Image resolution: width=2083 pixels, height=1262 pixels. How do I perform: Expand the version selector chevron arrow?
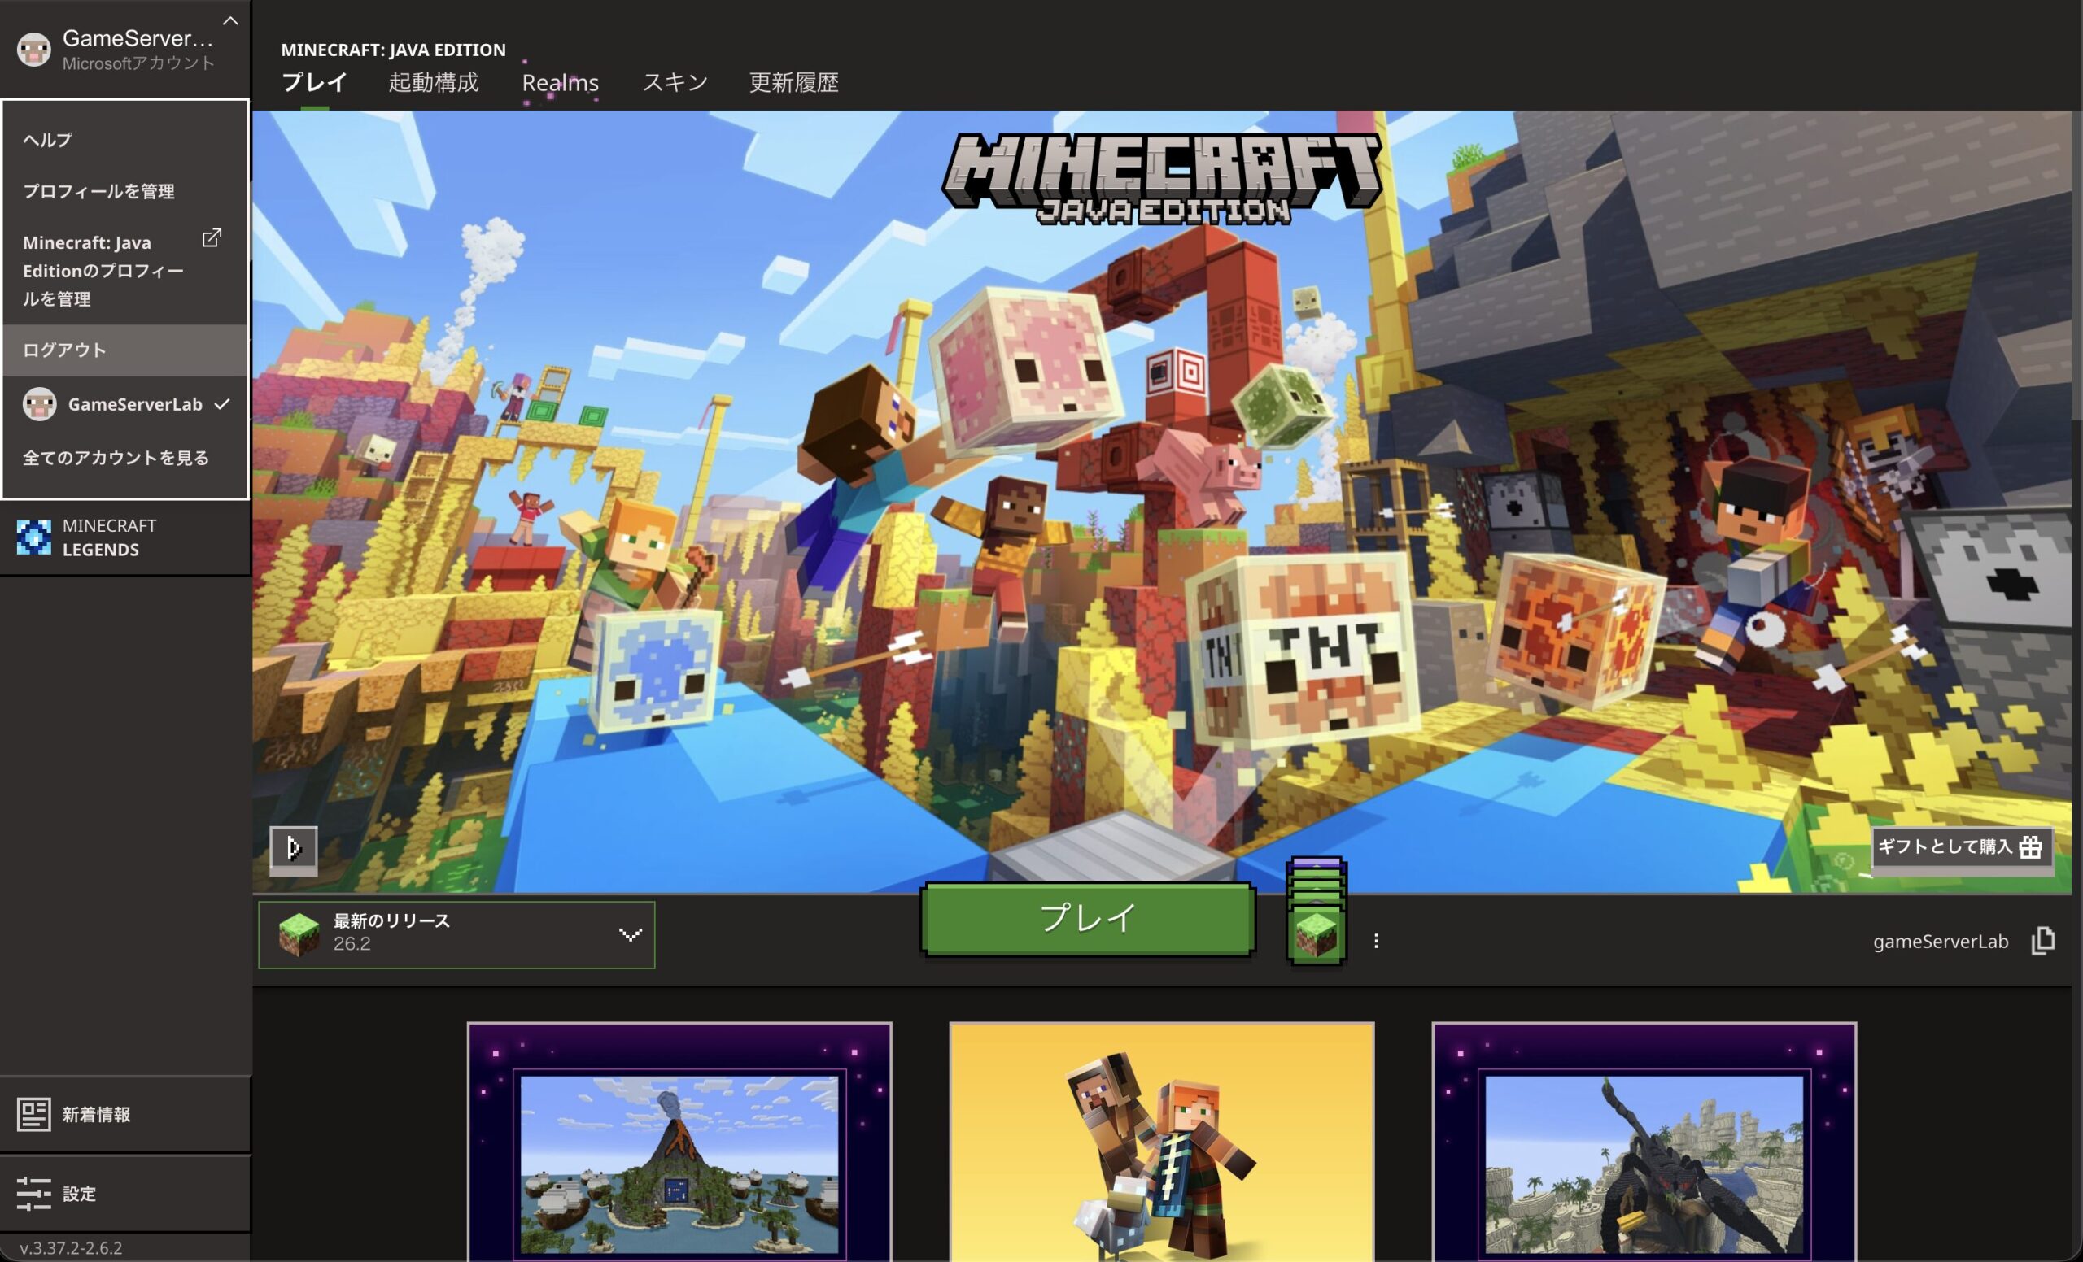[631, 934]
